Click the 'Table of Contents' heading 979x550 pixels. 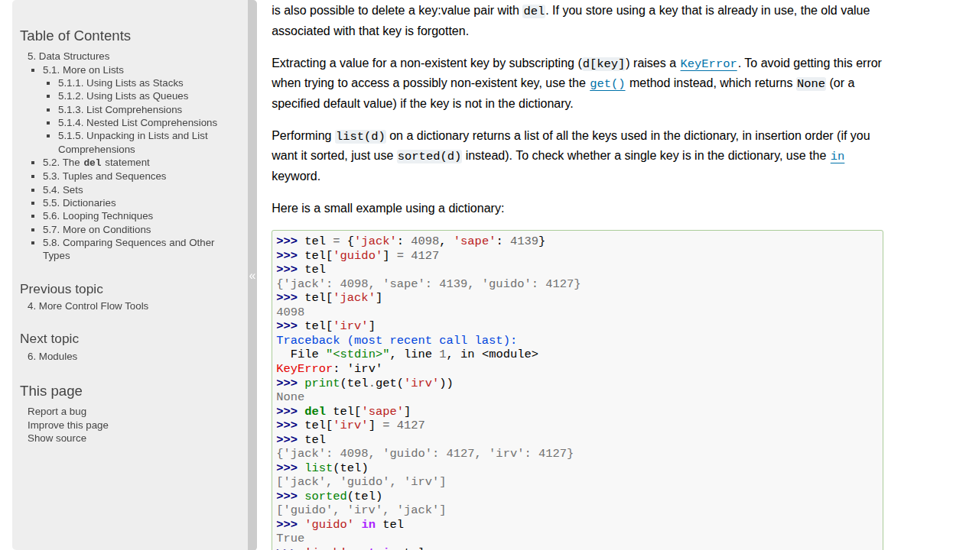pyautogui.click(x=75, y=36)
